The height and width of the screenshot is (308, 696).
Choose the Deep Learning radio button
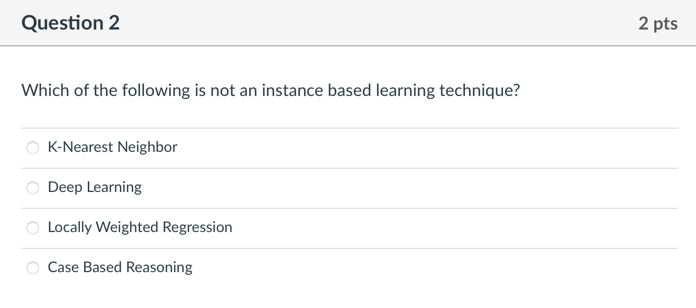point(33,188)
